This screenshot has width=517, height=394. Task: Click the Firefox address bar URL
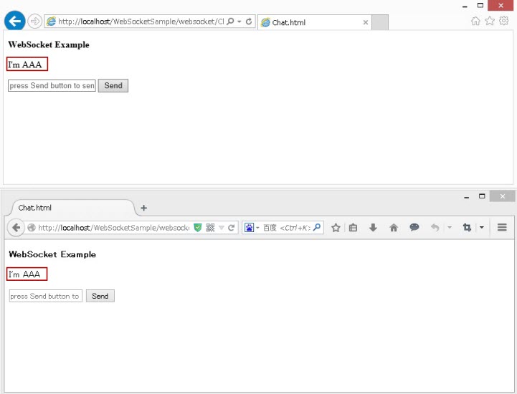coord(113,228)
